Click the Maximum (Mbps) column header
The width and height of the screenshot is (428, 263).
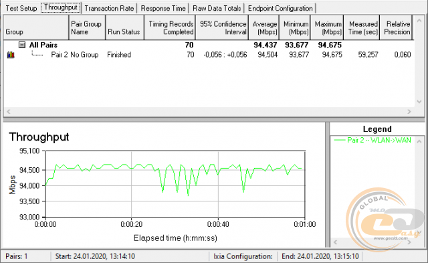[x=327, y=27]
